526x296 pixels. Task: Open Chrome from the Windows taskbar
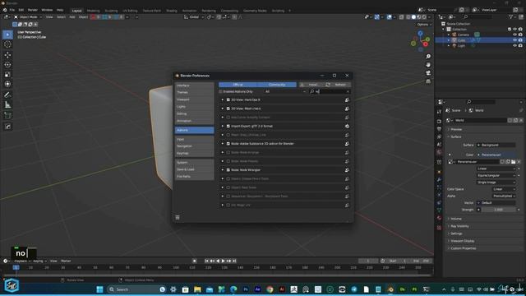270,289
